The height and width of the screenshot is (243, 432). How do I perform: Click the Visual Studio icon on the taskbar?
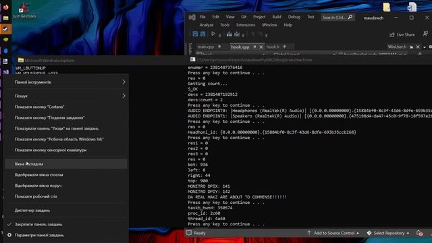click(5, 72)
